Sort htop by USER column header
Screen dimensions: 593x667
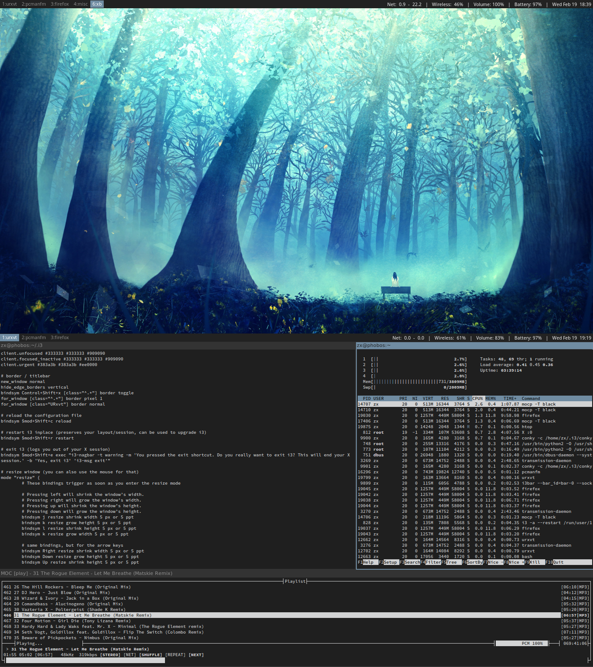(379, 398)
